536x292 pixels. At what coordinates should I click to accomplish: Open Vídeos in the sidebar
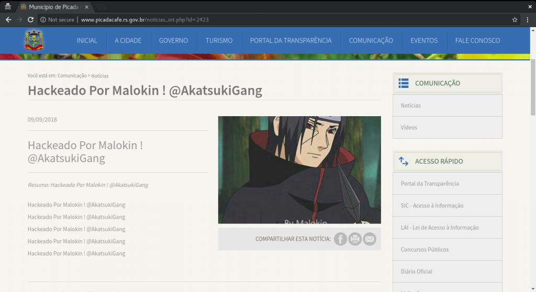point(448,128)
